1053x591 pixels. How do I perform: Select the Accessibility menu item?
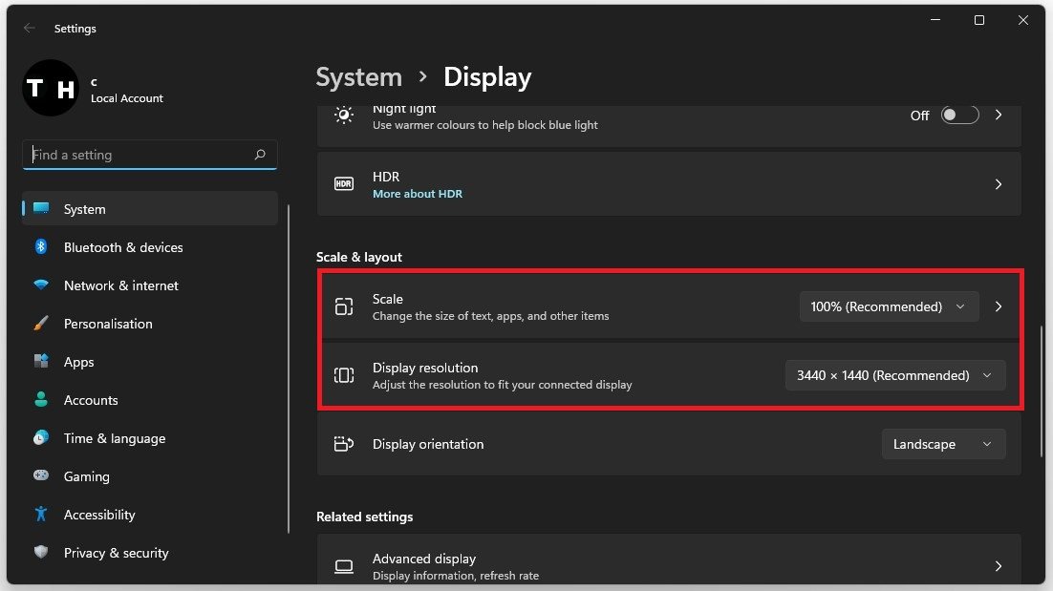(99, 515)
